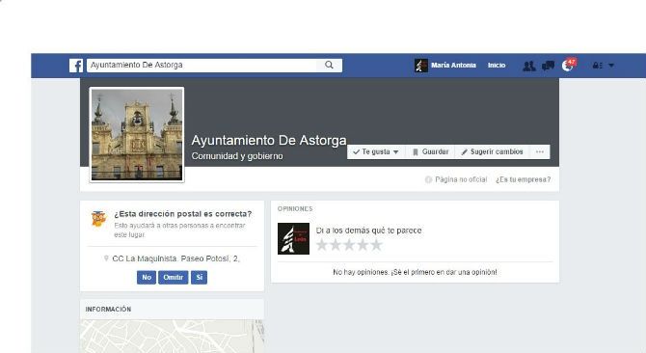Screen dimensions: 646x353
Task: Answer Sí to postal address question
Action: point(199,277)
